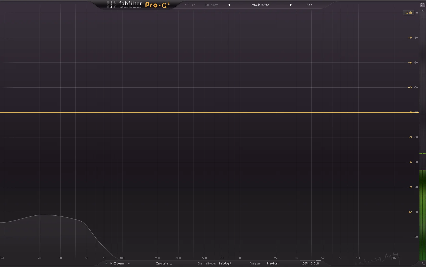Click the resize corner handle icon

(423, 264)
